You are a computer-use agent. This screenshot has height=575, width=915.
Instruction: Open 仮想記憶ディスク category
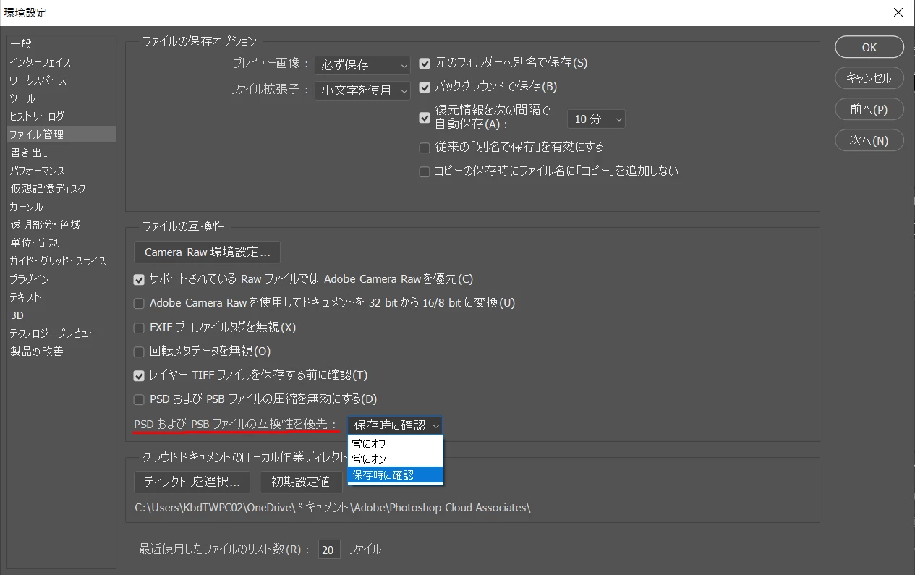(x=61, y=189)
